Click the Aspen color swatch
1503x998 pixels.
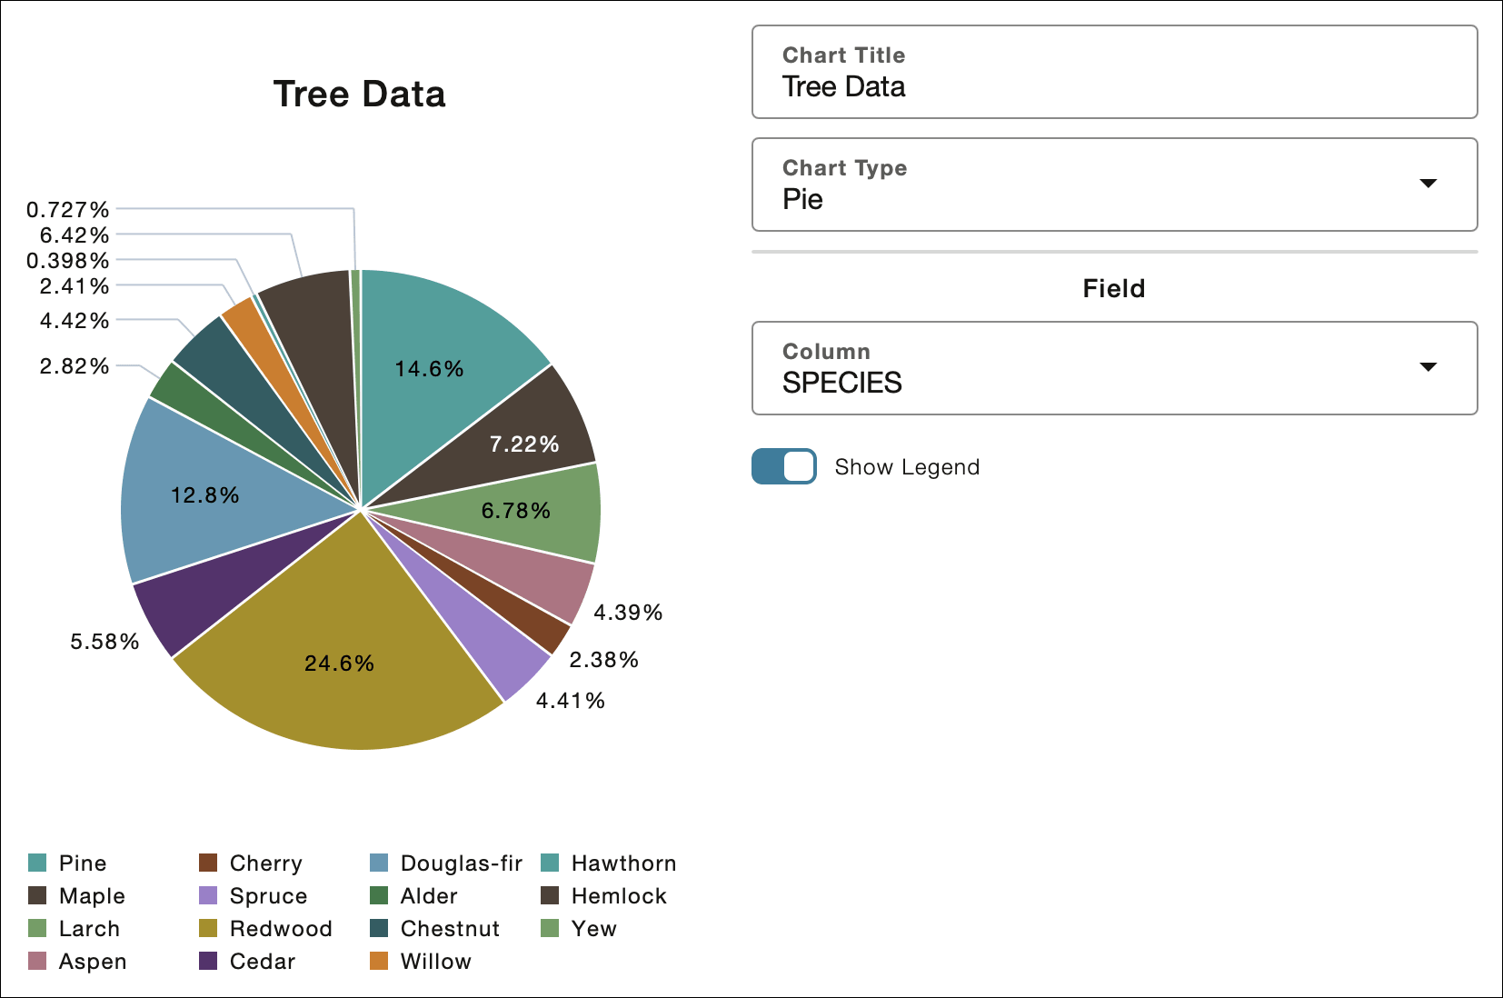(x=38, y=961)
